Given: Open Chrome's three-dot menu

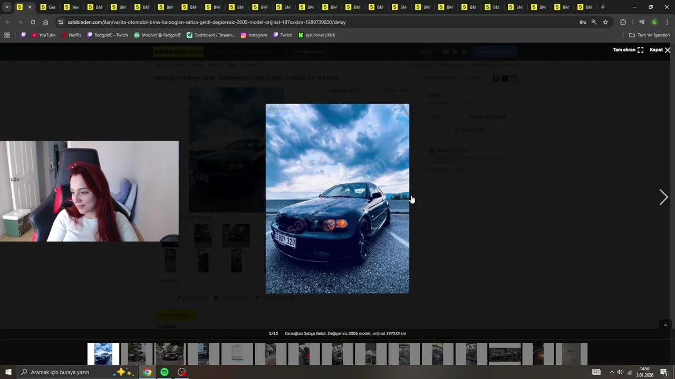Looking at the screenshot, I should coord(667,22).
